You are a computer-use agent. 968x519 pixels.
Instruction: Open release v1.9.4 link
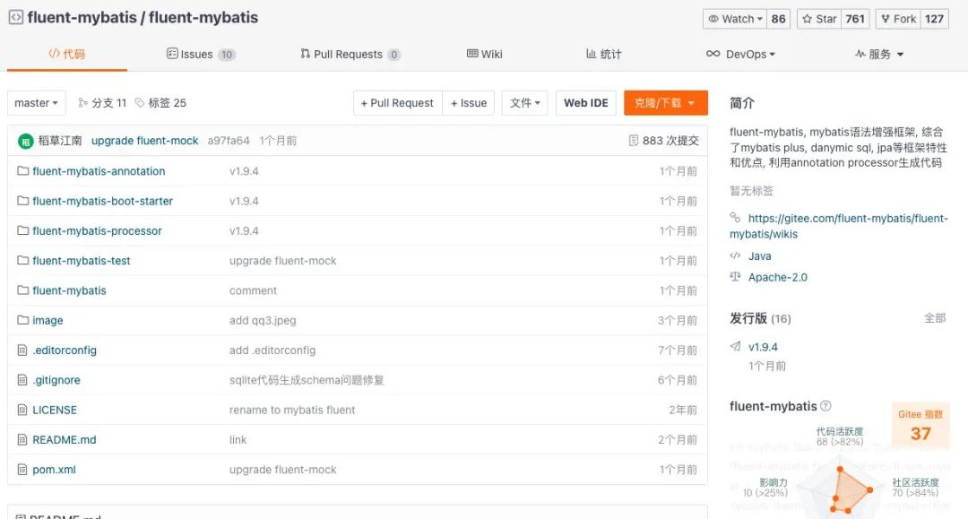click(x=763, y=347)
